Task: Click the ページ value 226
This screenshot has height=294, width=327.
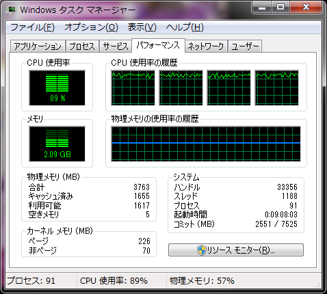Action: tap(144, 241)
